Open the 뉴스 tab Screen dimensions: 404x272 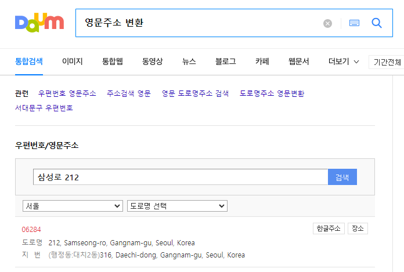(189, 61)
